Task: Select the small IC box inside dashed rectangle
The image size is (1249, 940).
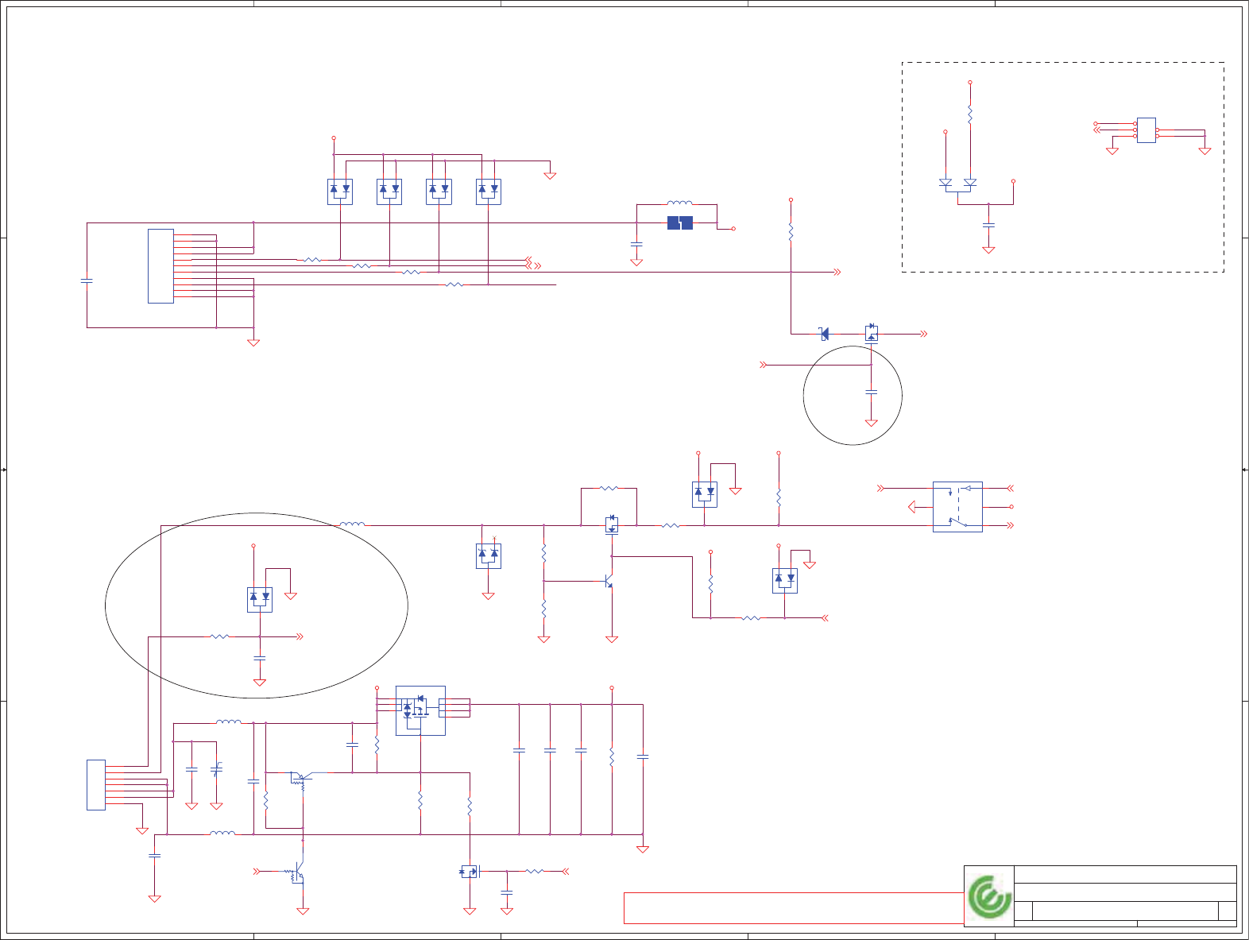Action: [x=1146, y=130]
